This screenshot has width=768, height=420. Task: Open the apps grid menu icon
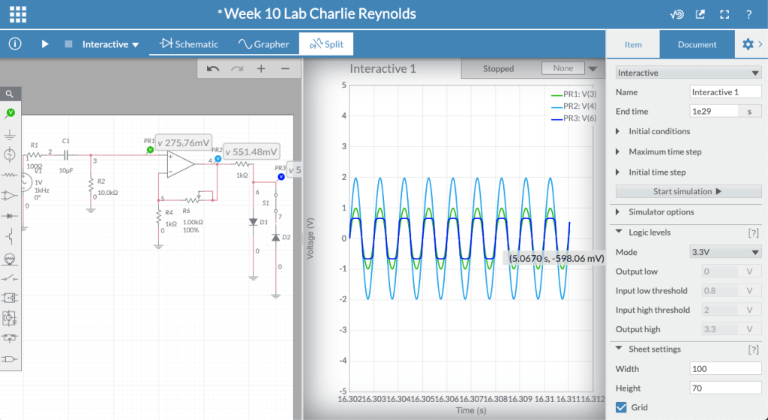pos(18,14)
